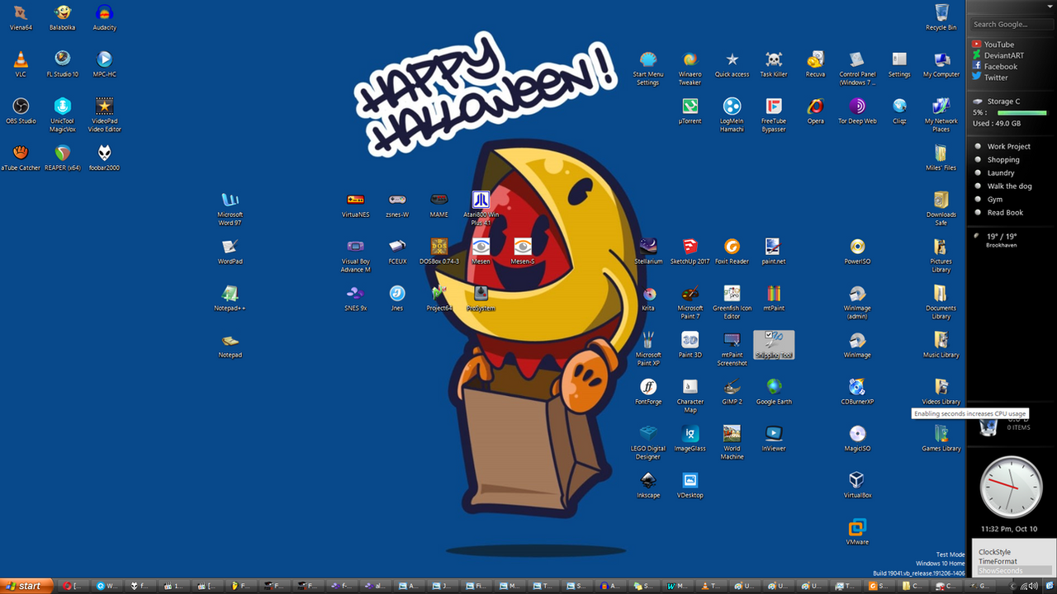Open My Network Places icon
Screen dimensions: 1057x594
941,115
